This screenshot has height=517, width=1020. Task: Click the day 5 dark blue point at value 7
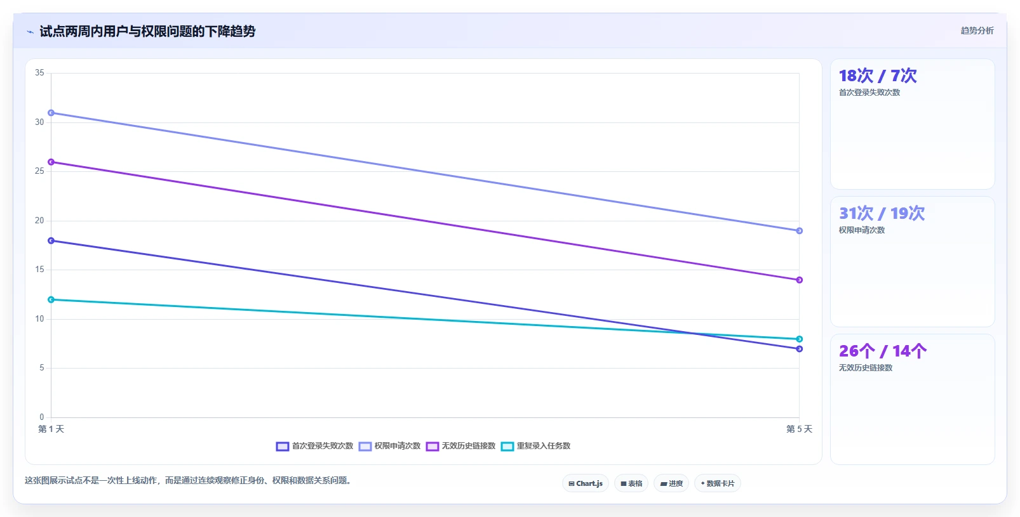coord(799,349)
